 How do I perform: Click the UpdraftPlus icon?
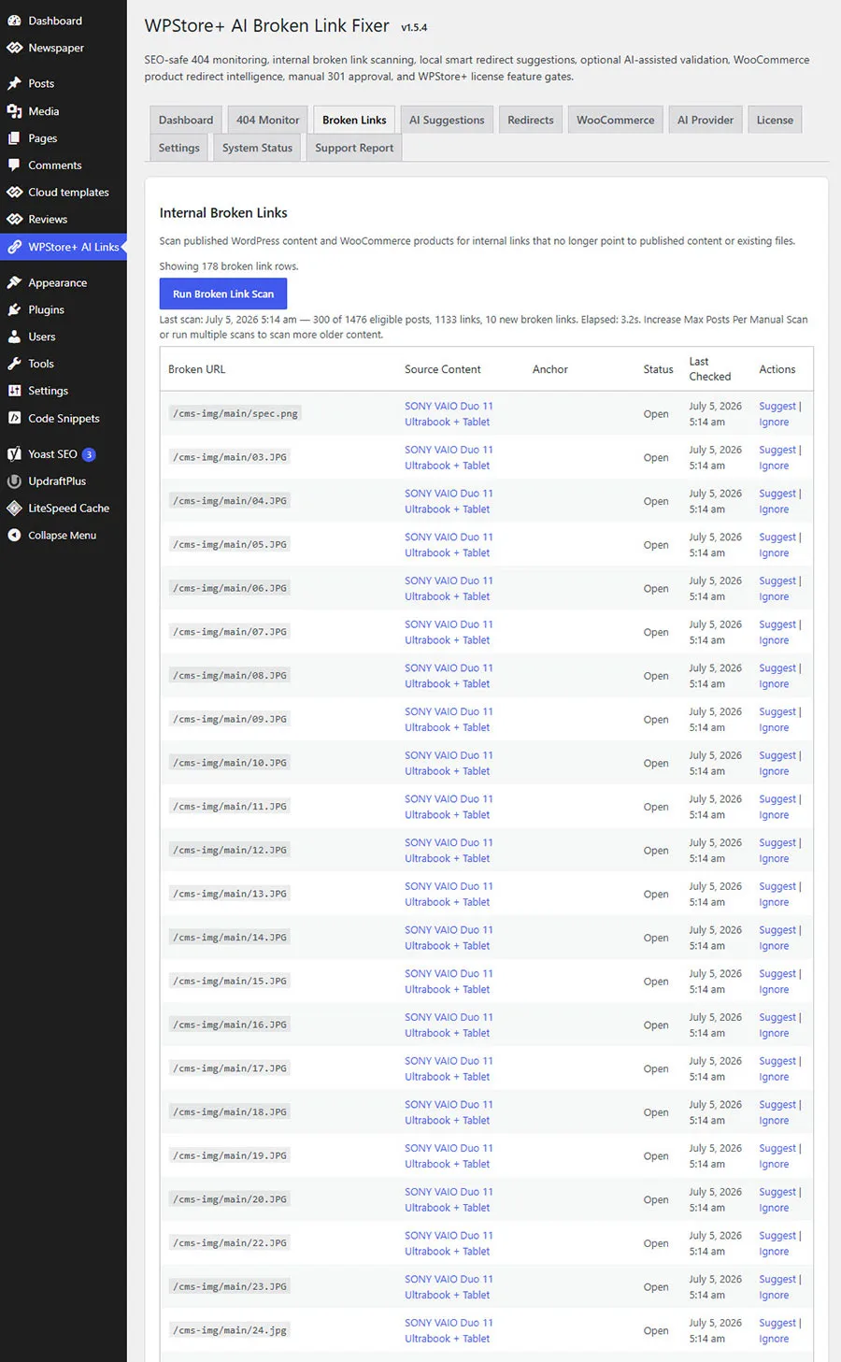14,480
